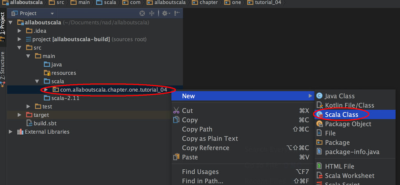Image resolution: width=400 pixels, height=185 pixels.
Task: Select Scala Worksheet in submenu
Action: (x=355, y=176)
